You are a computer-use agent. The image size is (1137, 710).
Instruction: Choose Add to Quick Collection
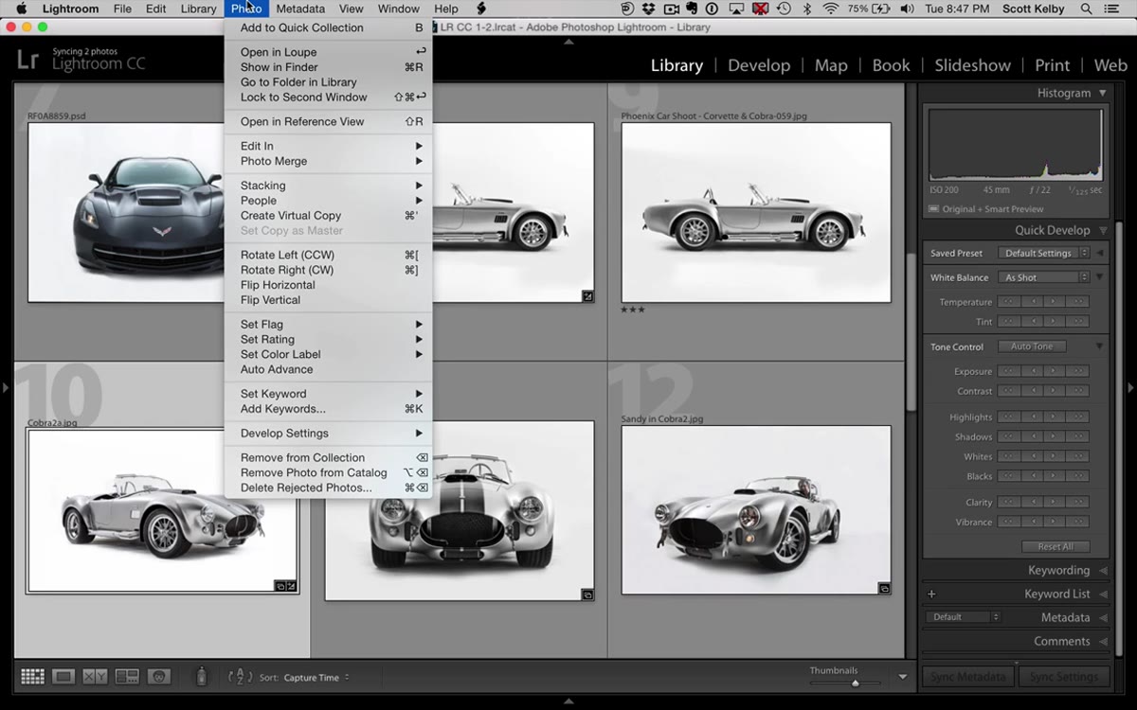(328, 27)
